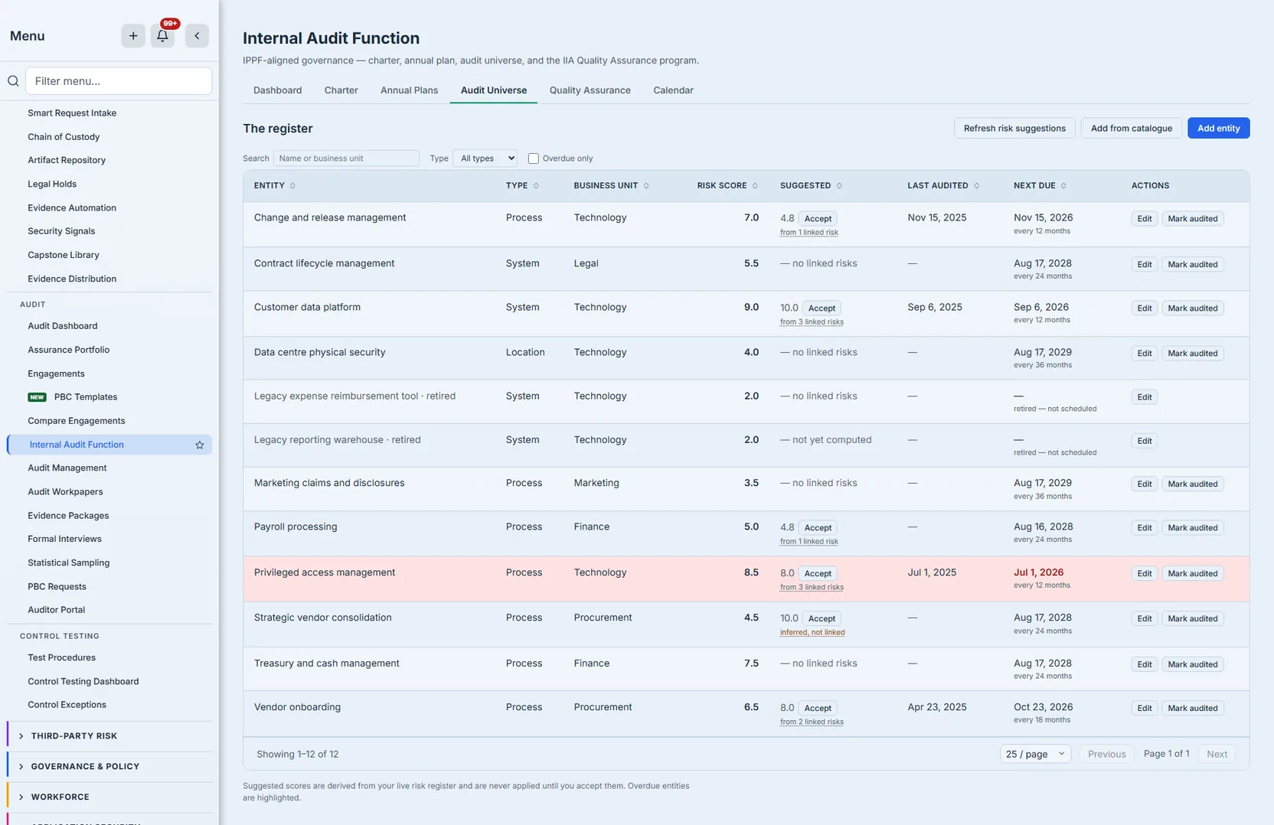Sort by the Suggested column sort icon
The width and height of the screenshot is (1274, 825).
coord(839,186)
